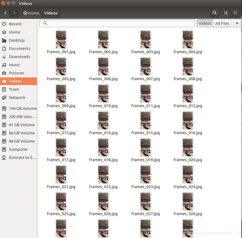Click the Network computers icon

pos(4,98)
